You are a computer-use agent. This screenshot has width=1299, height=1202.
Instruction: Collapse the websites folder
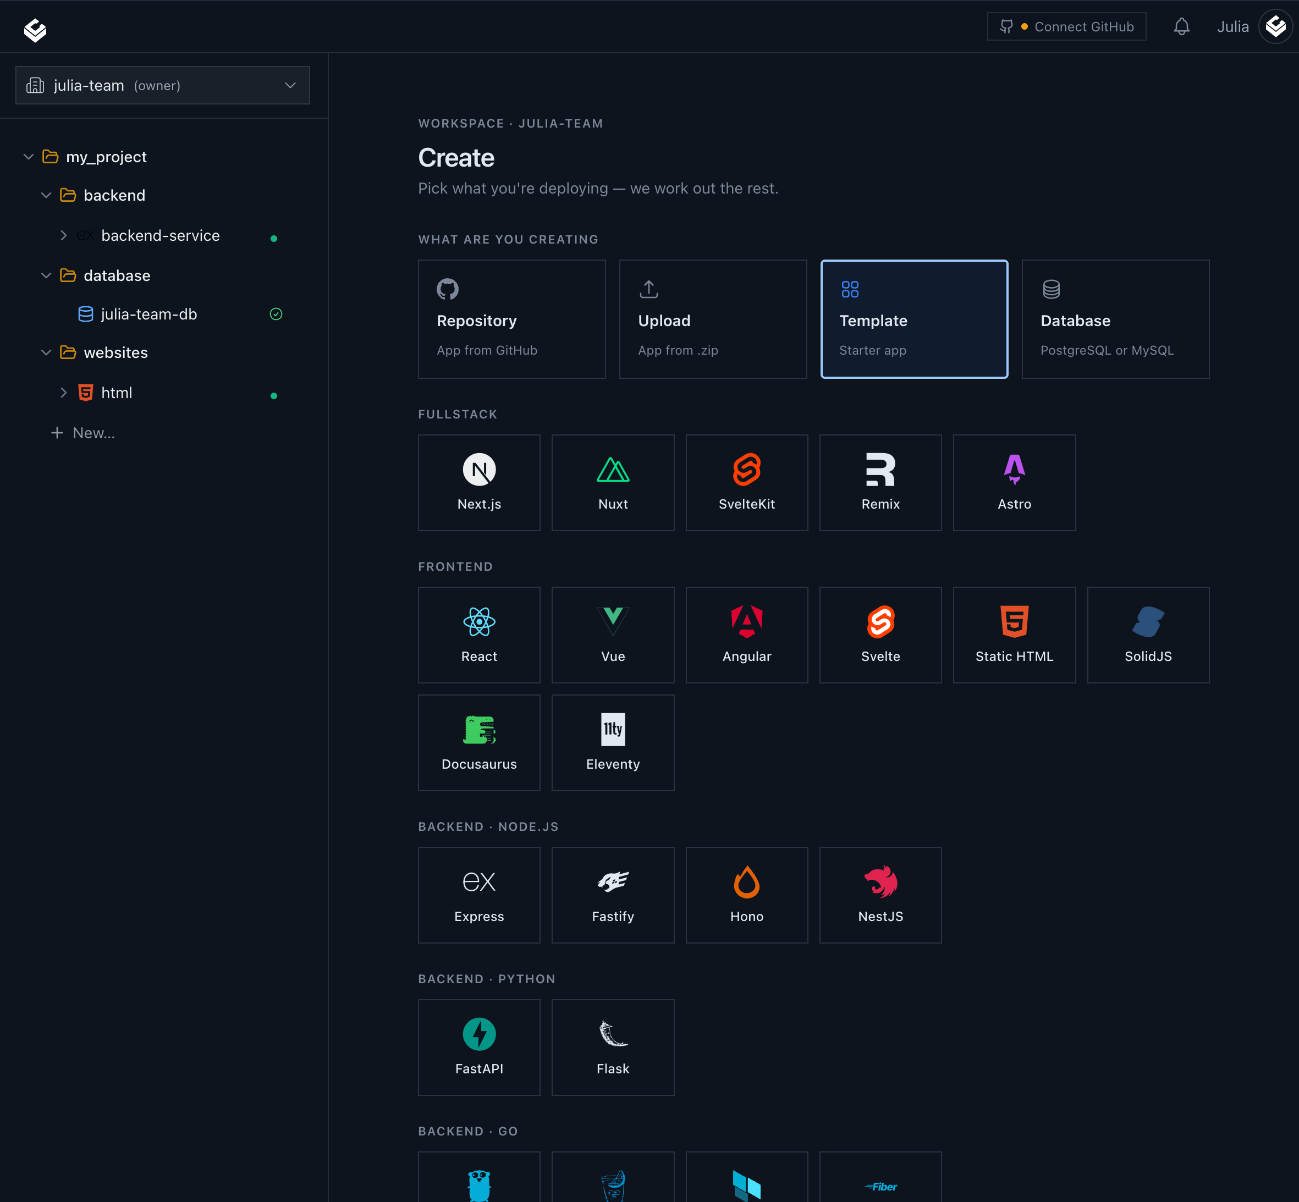tap(46, 352)
